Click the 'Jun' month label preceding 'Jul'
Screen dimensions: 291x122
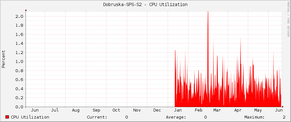(x=35, y=110)
